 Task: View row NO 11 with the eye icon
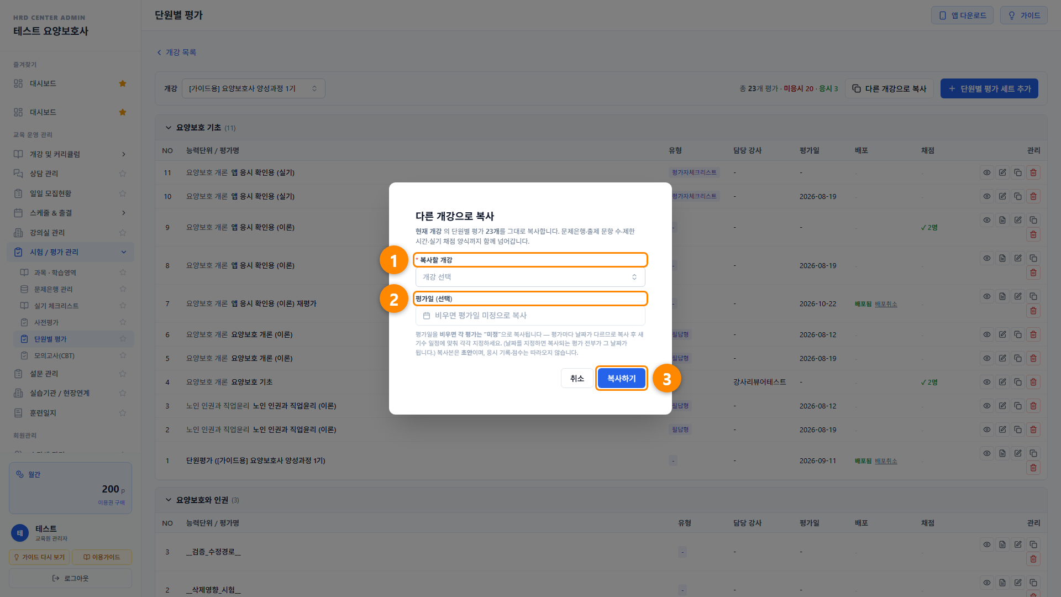pyautogui.click(x=986, y=172)
